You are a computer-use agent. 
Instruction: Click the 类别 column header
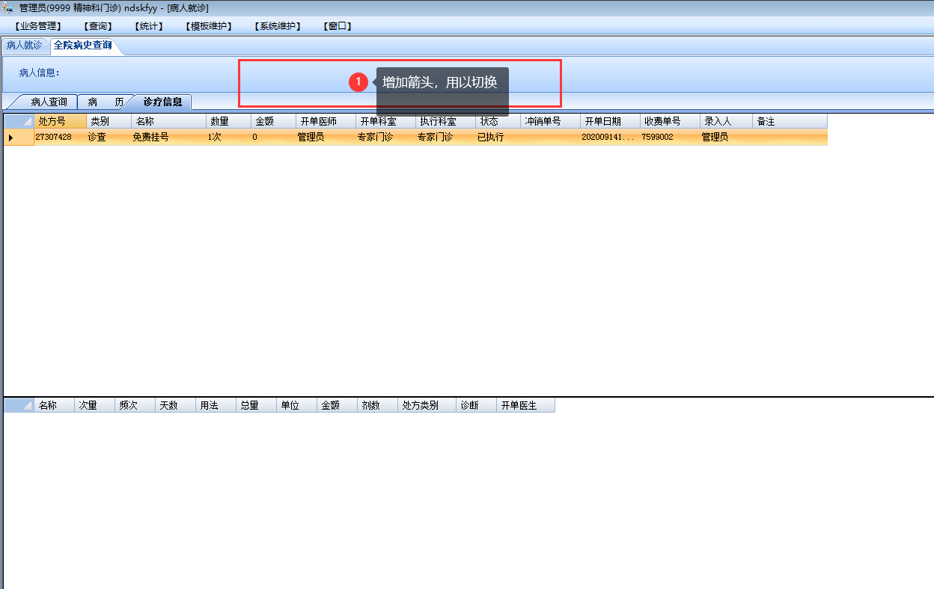tap(109, 121)
